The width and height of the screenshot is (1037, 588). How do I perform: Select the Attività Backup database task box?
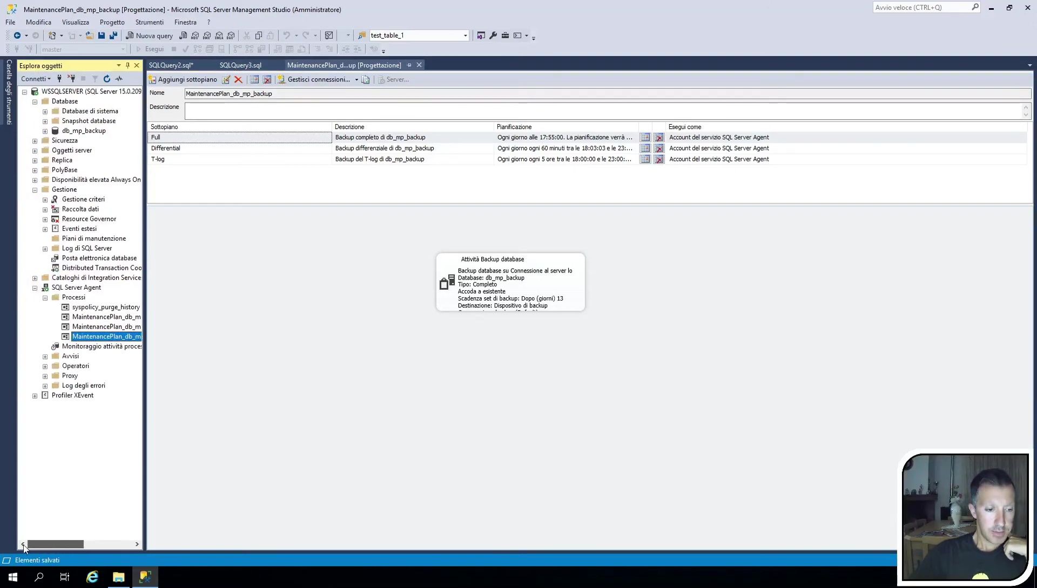click(x=510, y=282)
